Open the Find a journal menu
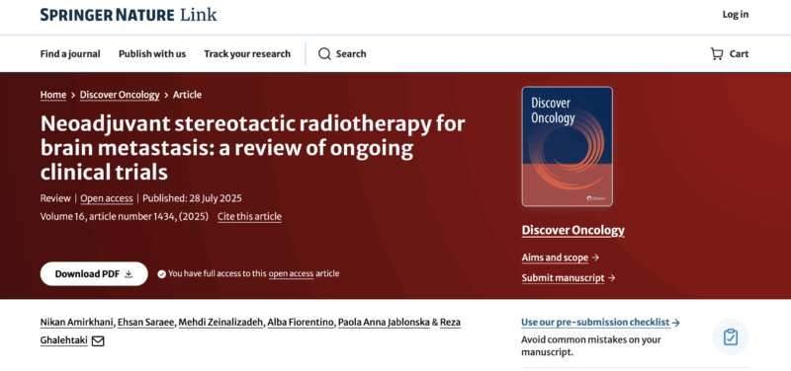Screen dimensions: 791x371 (x=70, y=54)
